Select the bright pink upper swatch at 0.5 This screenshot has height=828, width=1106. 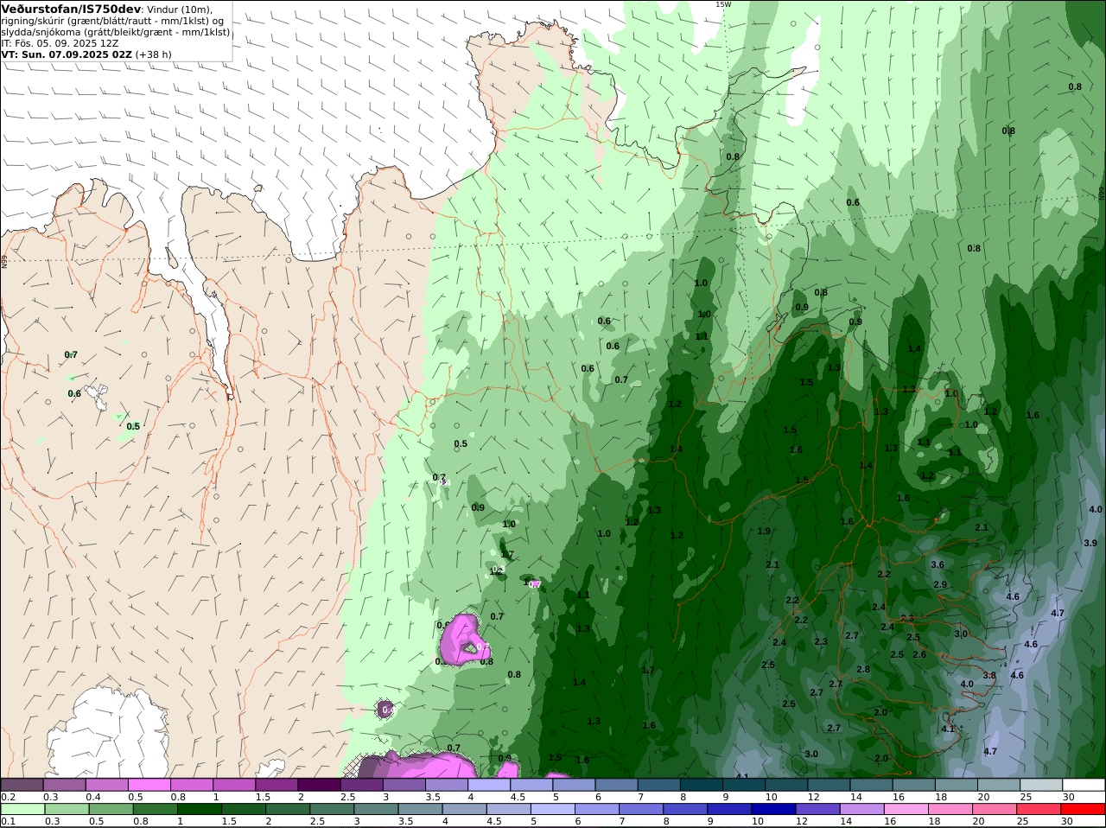click(149, 785)
